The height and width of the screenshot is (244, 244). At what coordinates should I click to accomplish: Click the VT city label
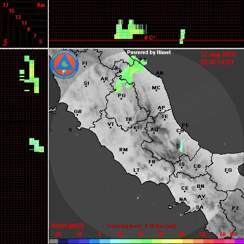point(111,125)
